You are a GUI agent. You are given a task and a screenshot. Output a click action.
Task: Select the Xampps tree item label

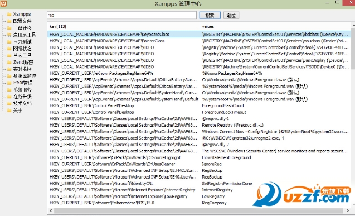point(22,14)
